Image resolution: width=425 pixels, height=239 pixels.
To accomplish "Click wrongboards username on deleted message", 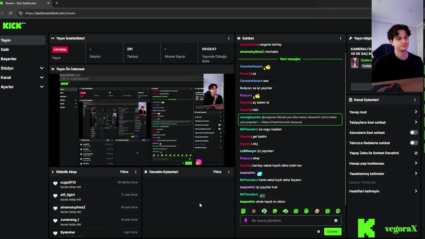I will [250, 117].
